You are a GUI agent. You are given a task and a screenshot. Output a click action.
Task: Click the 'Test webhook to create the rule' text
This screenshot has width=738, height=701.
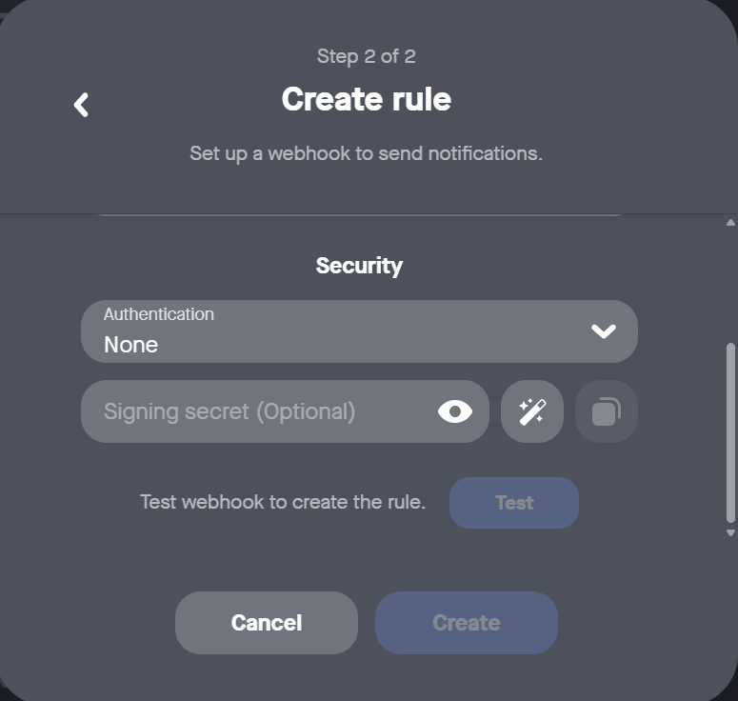tap(282, 502)
